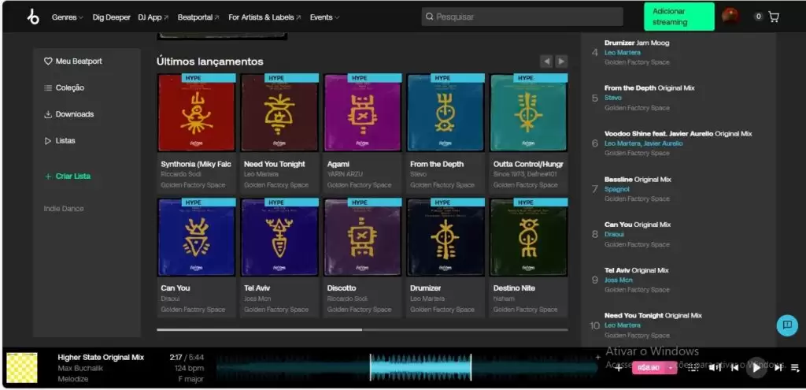
Task: Show next releases with right arrow
Action: click(x=561, y=61)
